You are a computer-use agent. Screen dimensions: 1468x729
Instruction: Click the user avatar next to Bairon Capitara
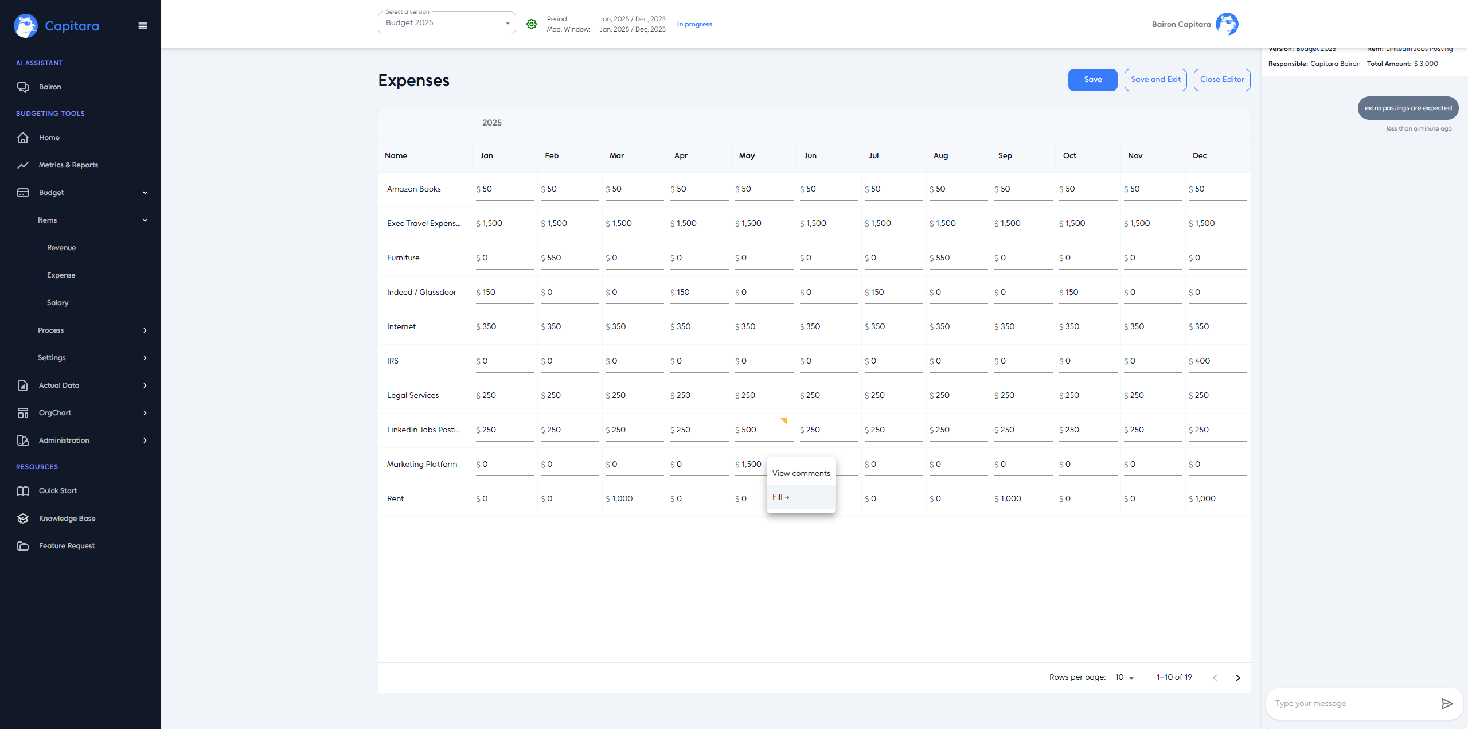(x=1227, y=24)
